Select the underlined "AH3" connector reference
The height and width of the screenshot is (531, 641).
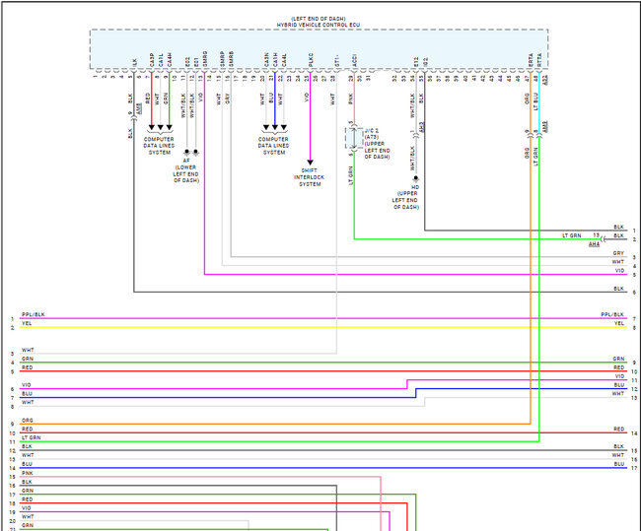click(x=422, y=127)
